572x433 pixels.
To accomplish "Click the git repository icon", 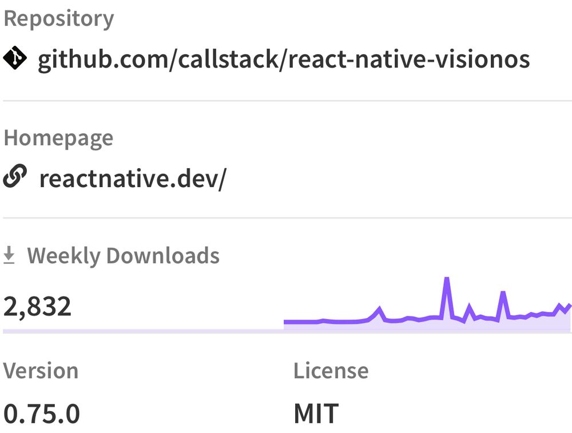I will 14,58.
